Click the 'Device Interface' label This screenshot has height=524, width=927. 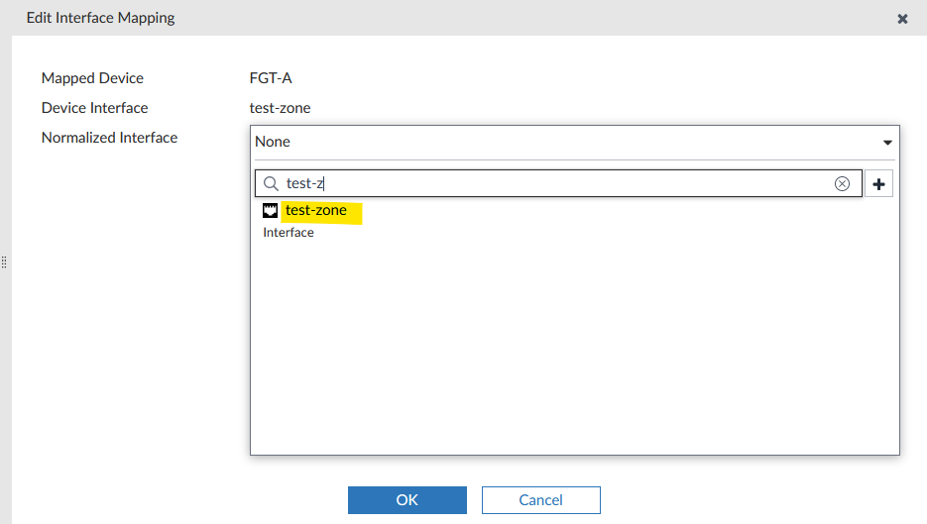(x=94, y=108)
